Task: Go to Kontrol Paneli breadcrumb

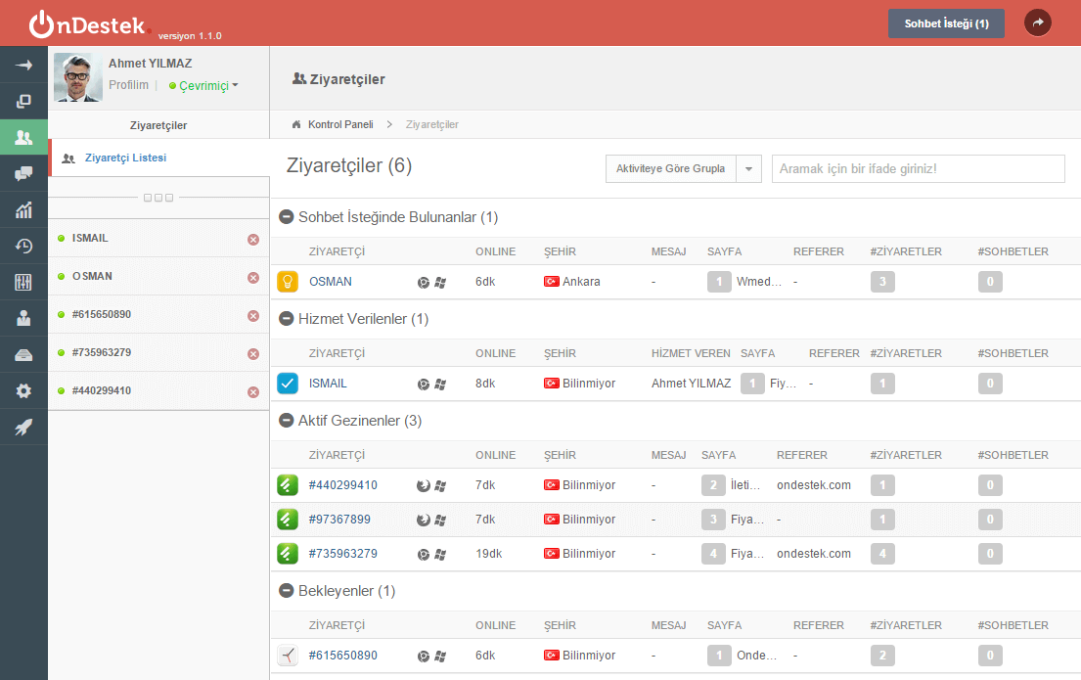Action: pos(339,125)
